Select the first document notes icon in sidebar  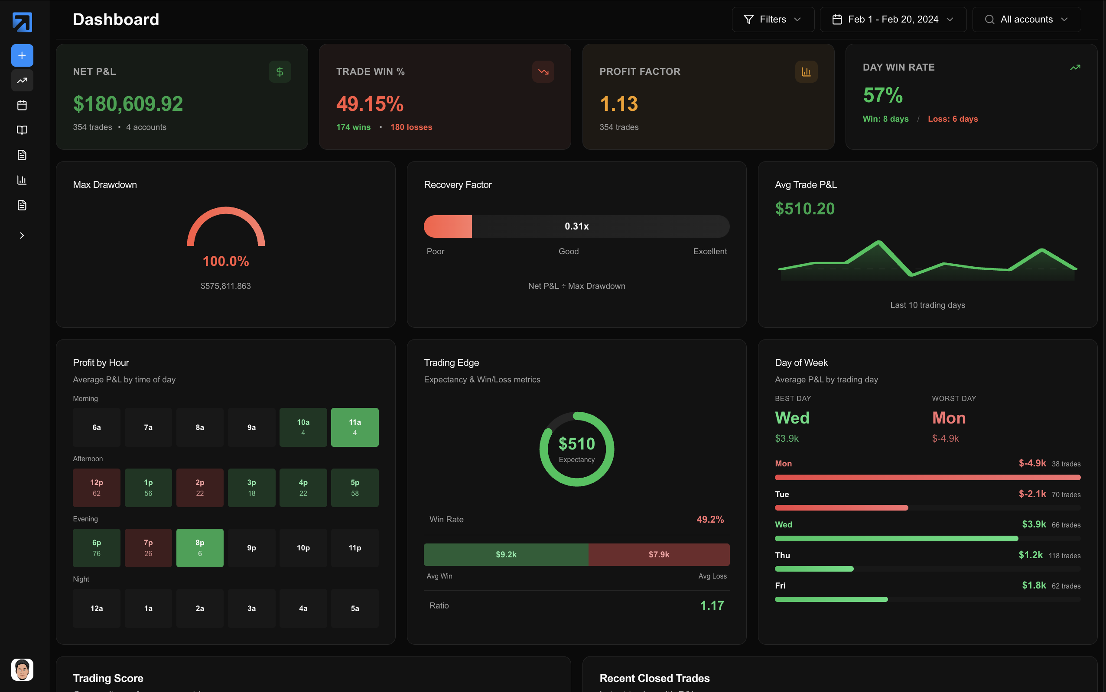click(x=22, y=155)
